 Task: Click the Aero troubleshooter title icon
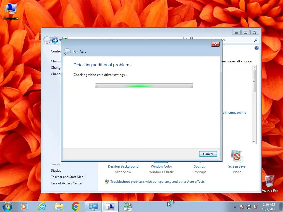75,52
